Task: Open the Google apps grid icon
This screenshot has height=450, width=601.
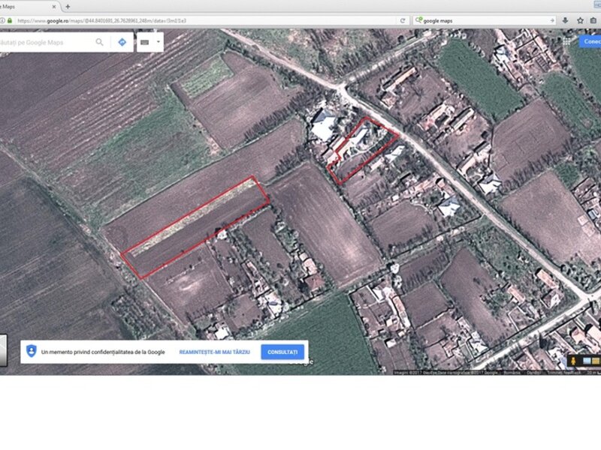Action: tap(567, 41)
